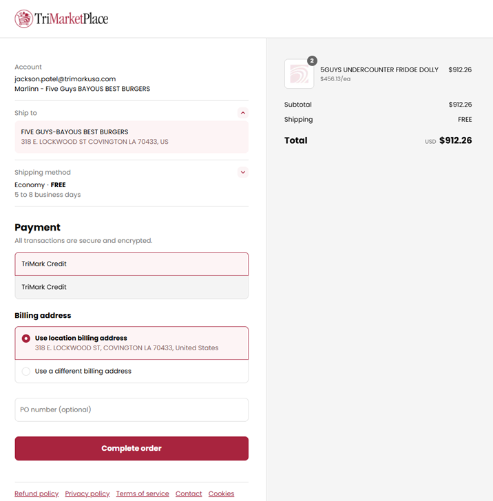This screenshot has height=501, width=493.
Task: Expand the Shipping method chevron
Action: point(243,172)
